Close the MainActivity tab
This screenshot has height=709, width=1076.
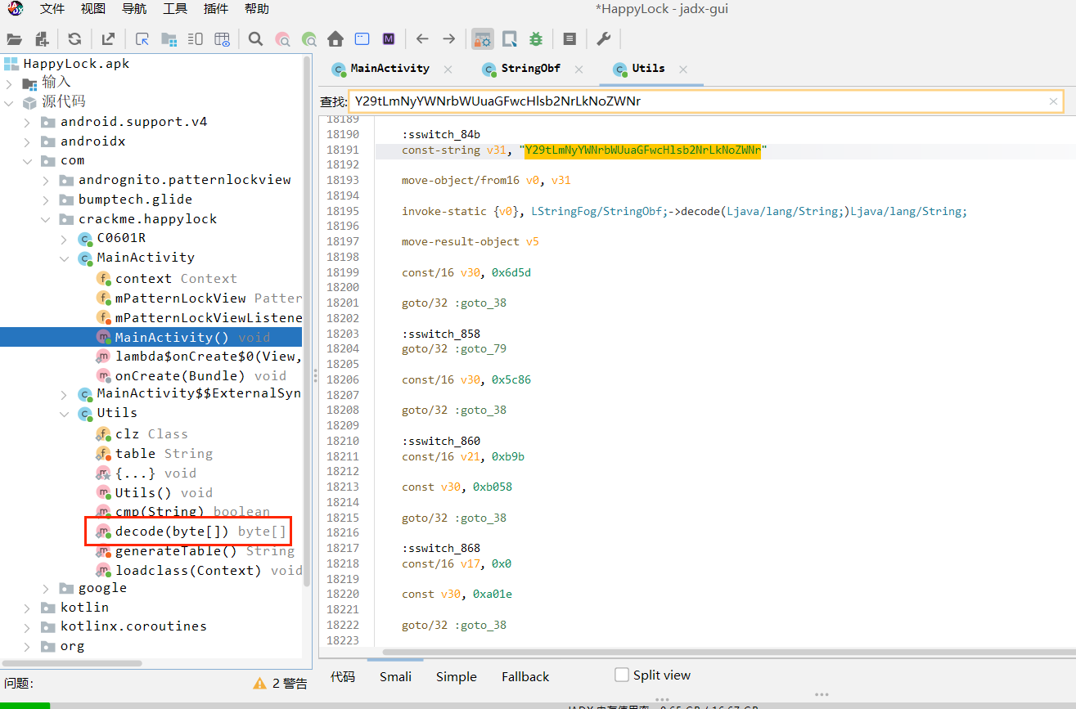(448, 70)
